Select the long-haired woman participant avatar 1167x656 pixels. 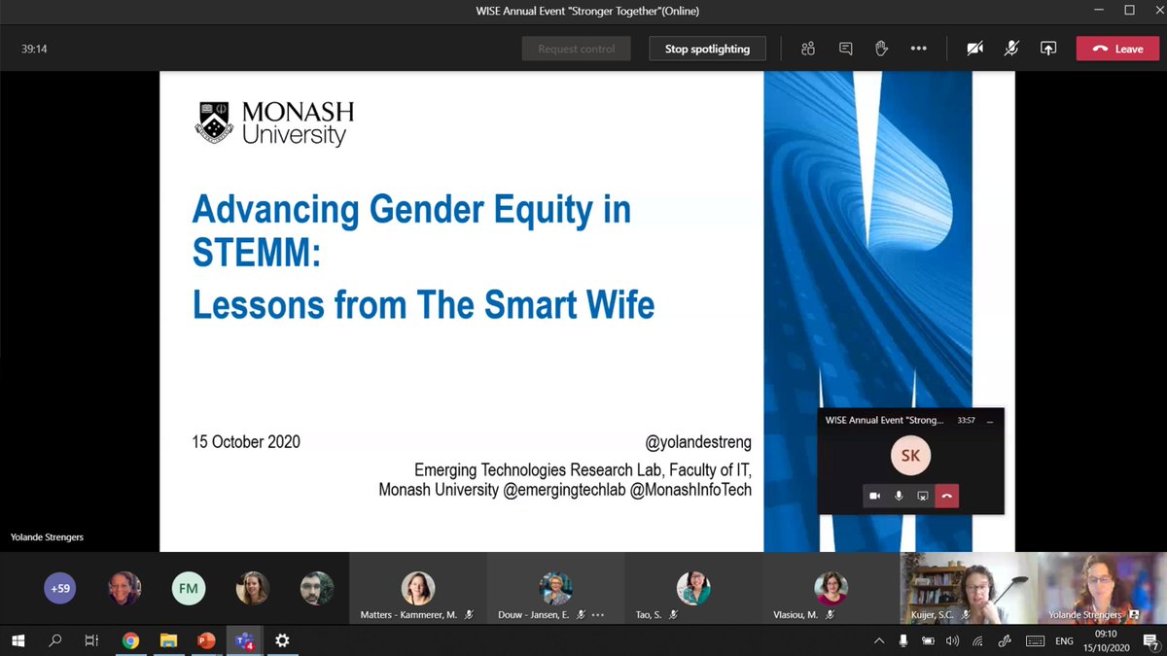(x=253, y=588)
